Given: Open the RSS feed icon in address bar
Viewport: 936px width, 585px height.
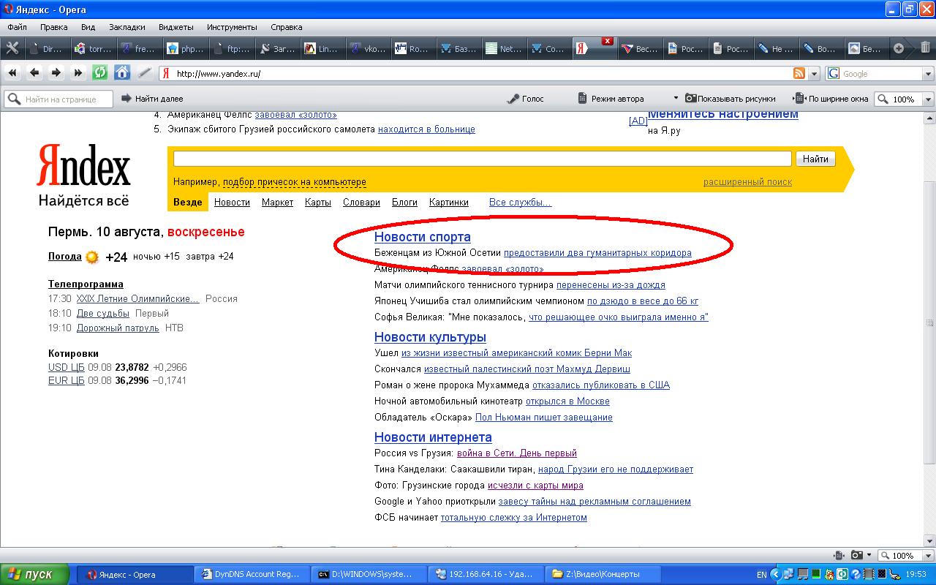Looking at the screenshot, I should (x=799, y=73).
